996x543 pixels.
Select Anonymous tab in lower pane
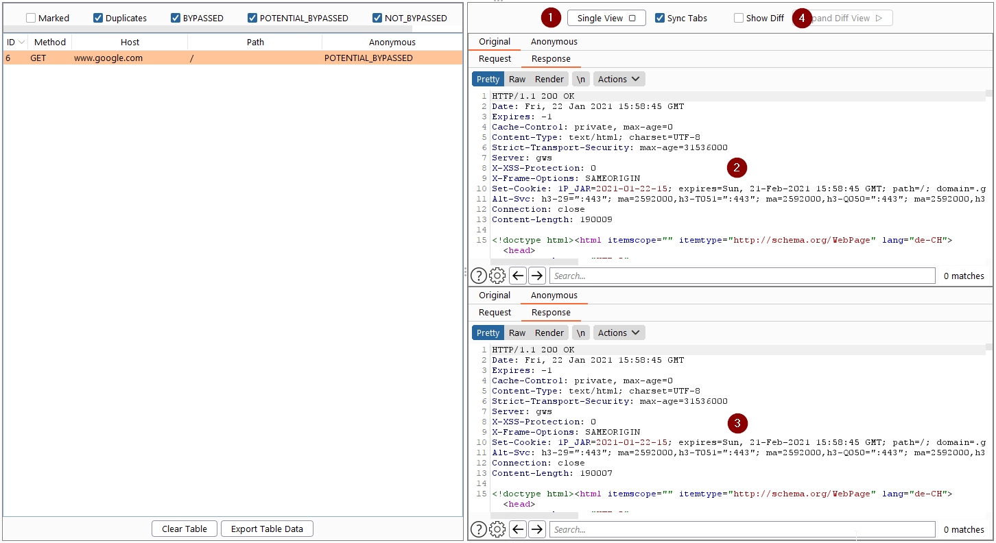[x=554, y=295]
